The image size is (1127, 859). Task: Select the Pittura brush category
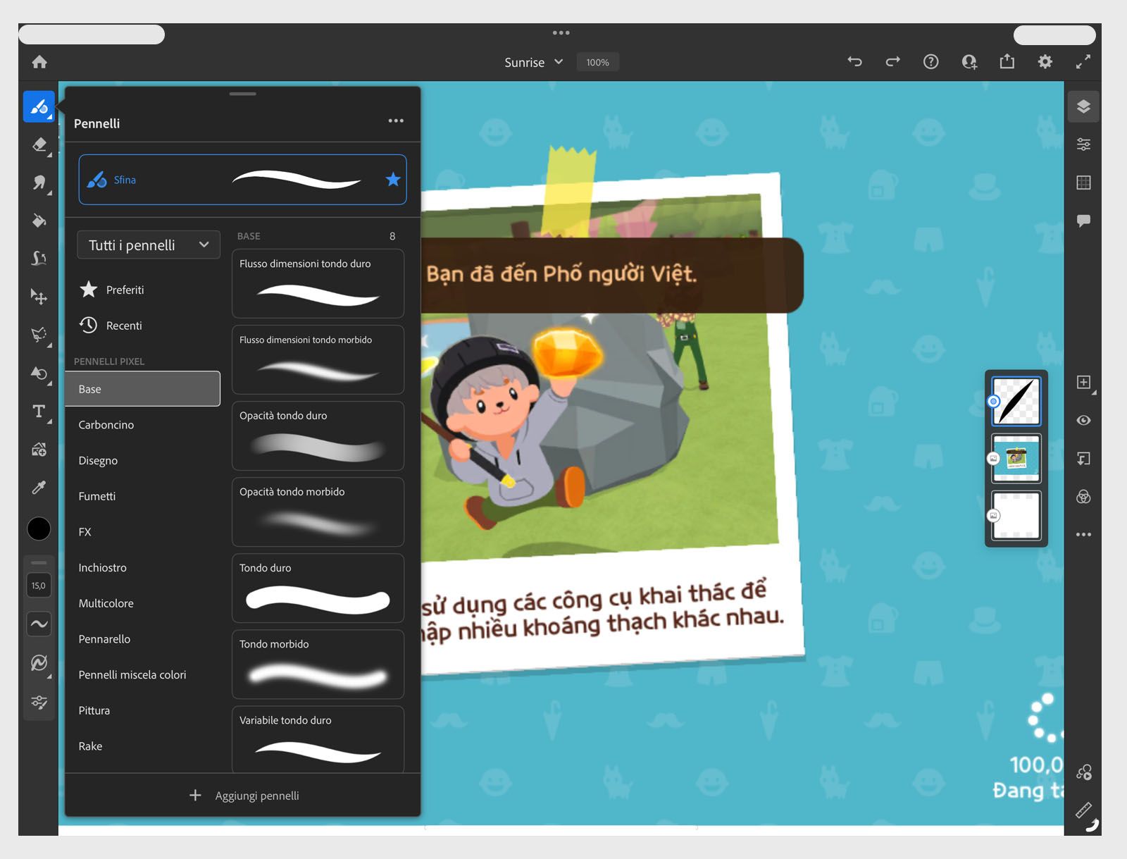point(142,710)
